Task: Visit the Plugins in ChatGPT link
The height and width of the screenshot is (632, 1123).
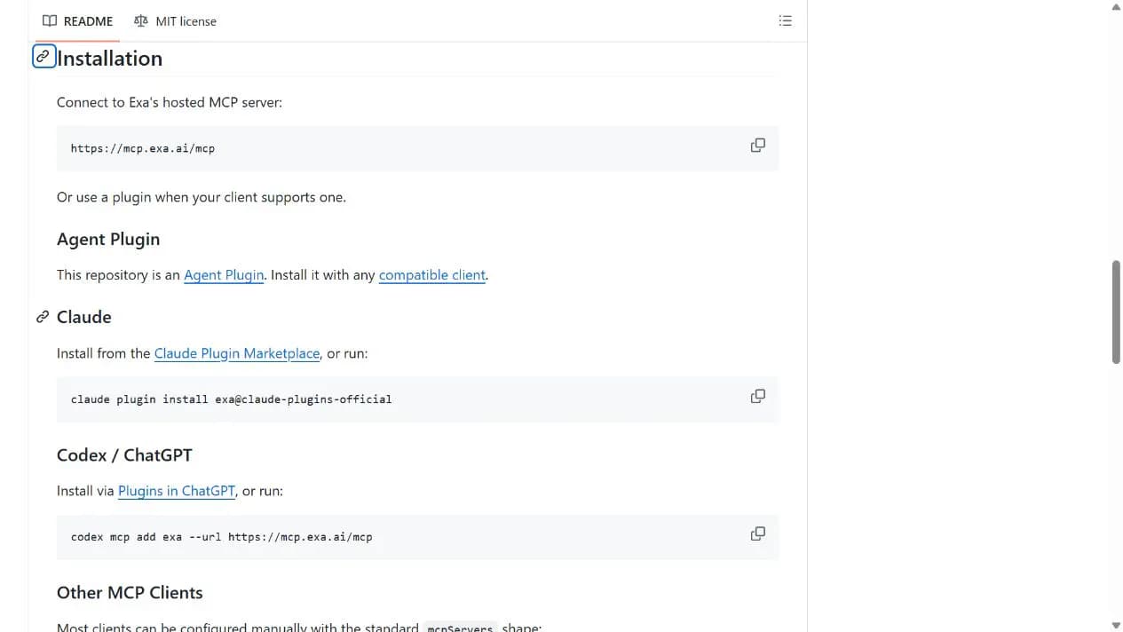Action: click(177, 491)
